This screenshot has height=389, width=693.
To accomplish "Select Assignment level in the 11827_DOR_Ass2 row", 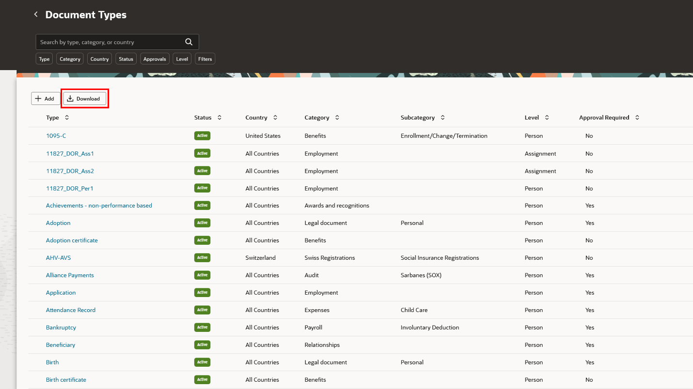I will pos(540,171).
